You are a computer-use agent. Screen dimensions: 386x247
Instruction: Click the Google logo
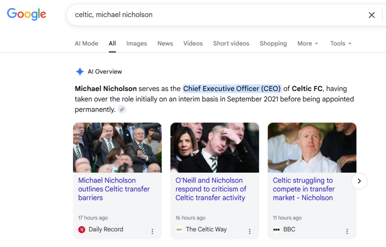click(x=26, y=14)
